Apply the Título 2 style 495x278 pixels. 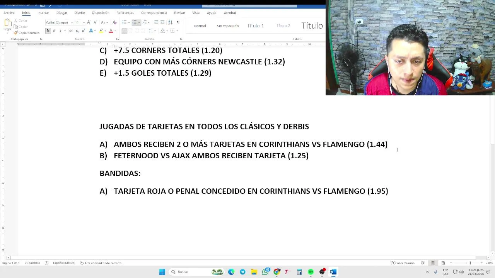pos(283,26)
